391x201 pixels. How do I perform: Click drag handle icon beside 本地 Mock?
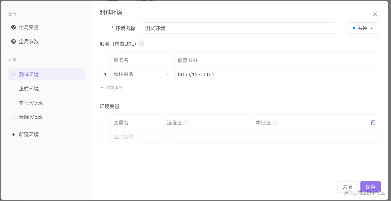13,103
